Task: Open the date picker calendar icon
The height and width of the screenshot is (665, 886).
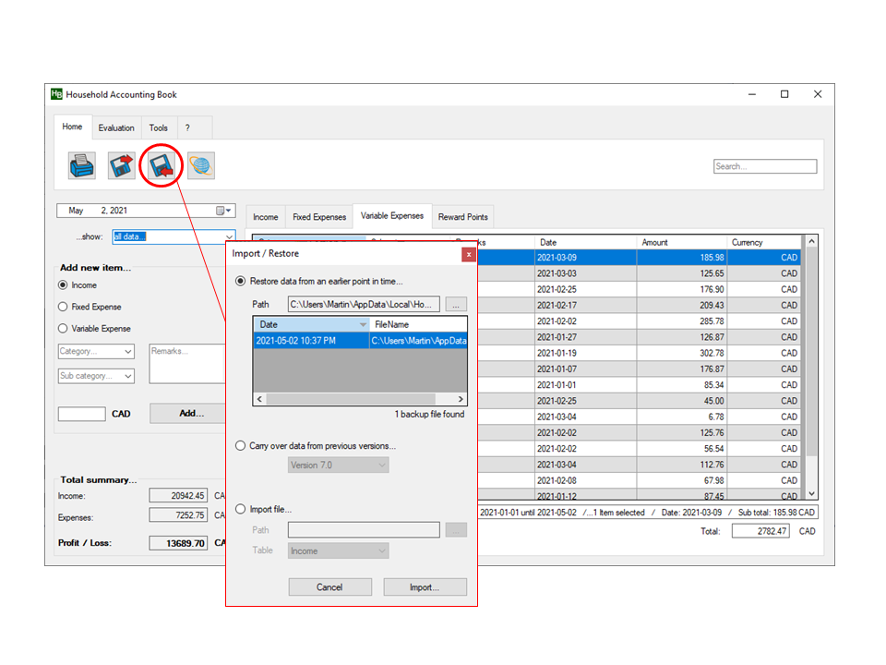Action: pos(221,211)
